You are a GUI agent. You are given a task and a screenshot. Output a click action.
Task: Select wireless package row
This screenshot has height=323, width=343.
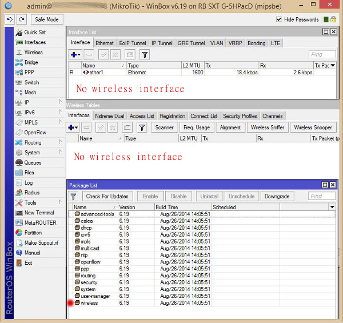(x=202, y=303)
